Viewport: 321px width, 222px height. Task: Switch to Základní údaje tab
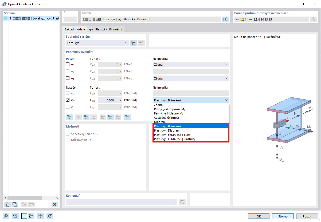(75, 29)
